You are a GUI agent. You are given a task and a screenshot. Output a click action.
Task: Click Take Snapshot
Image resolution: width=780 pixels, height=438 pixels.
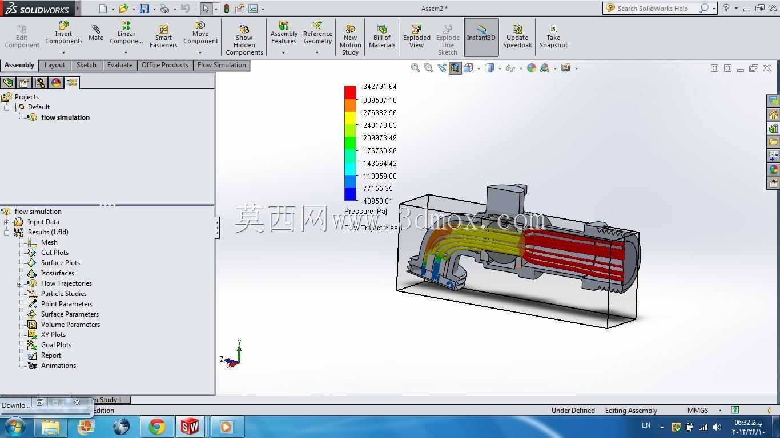[x=553, y=36]
